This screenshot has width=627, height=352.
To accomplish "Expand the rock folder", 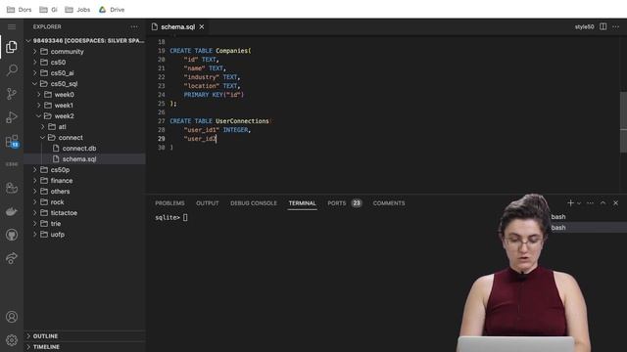I will click(x=85, y=202).
